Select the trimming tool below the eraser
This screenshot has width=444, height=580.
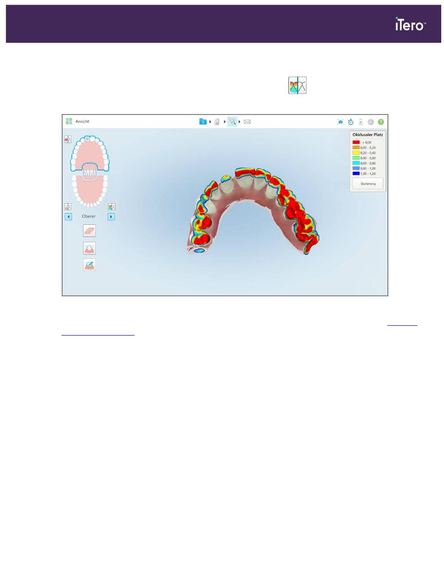(x=89, y=248)
